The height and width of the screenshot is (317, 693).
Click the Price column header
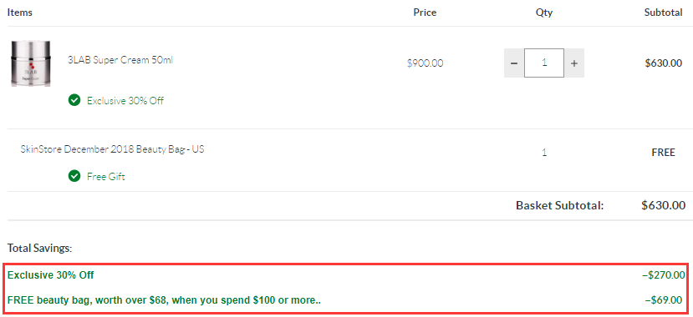pos(425,13)
